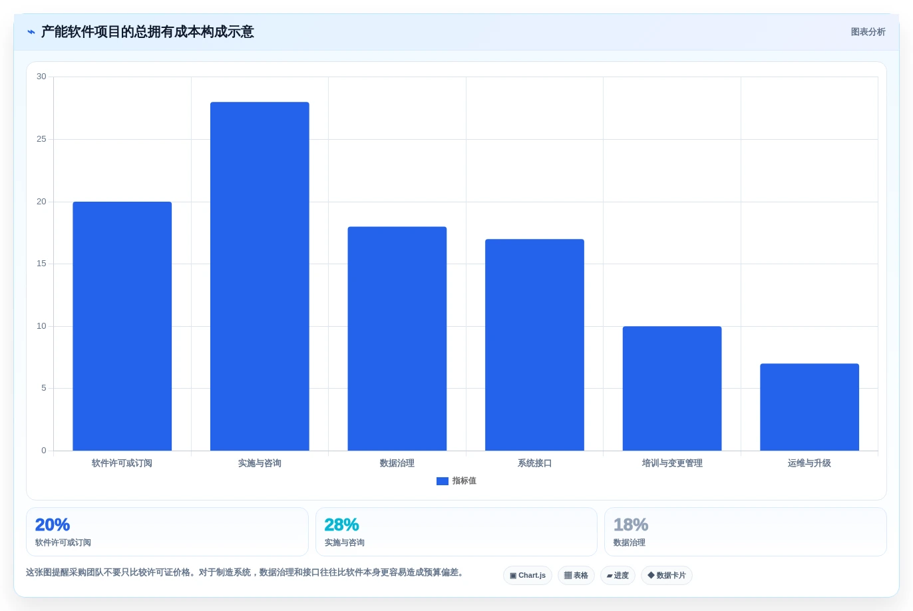Image resolution: width=913 pixels, height=611 pixels.
Task: Click the 培训与变更管理 x-axis label
Action: coord(672,463)
